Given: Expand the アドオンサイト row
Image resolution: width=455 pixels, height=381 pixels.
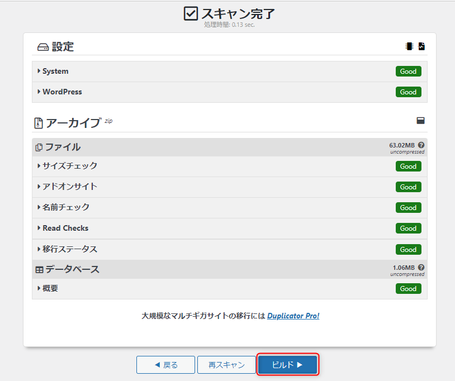Looking at the screenshot, I should (229, 187).
